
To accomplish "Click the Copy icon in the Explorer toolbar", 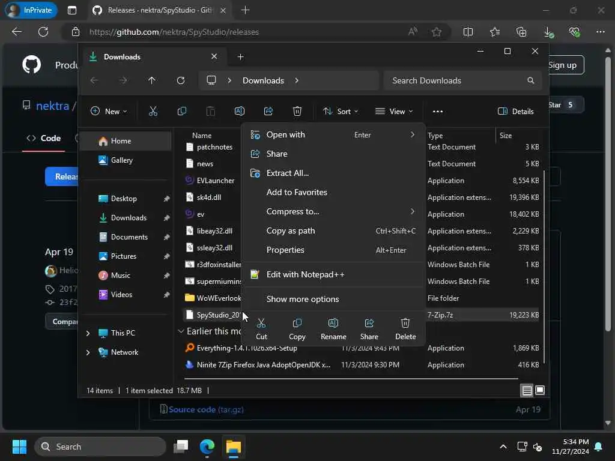I will (x=181, y=111).
